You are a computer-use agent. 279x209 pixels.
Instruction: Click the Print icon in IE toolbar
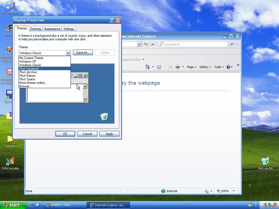177,67
